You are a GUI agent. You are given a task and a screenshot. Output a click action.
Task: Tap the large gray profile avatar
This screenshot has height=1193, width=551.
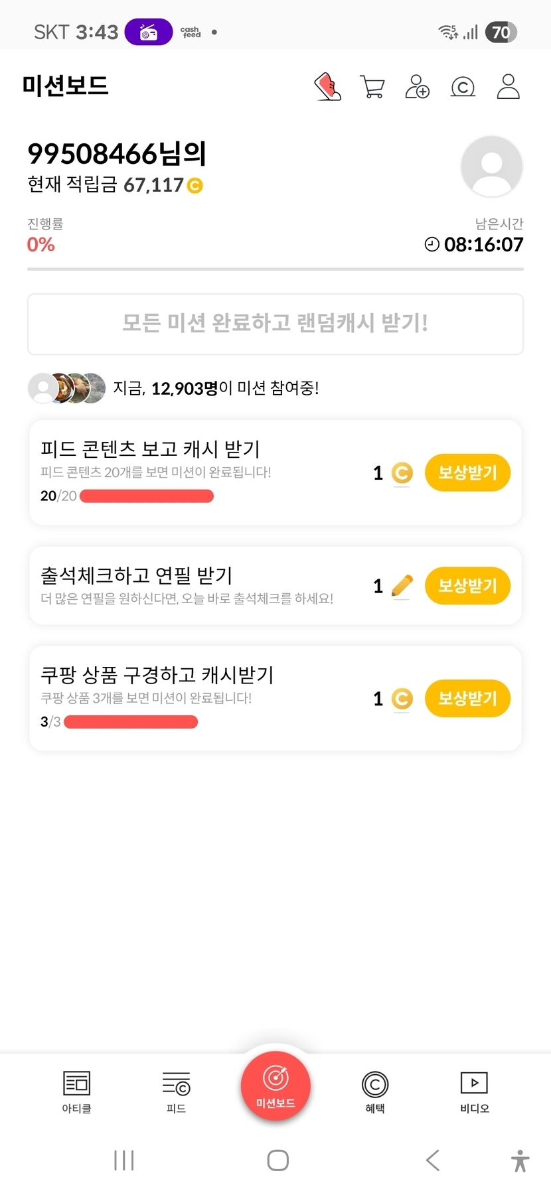point(491,166)
